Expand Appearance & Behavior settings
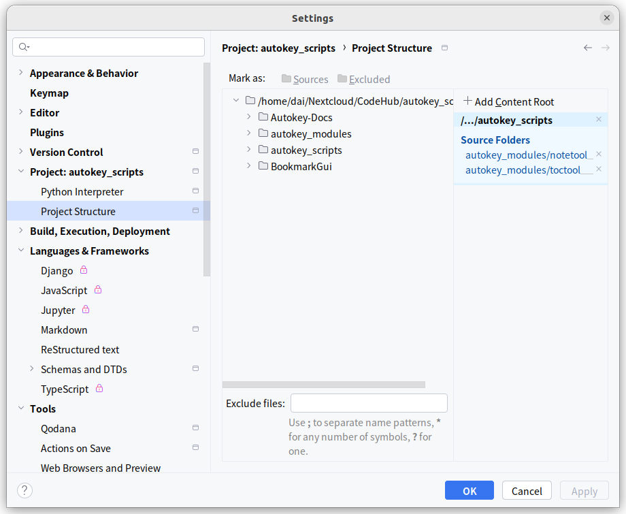The height and width of the screenshot is (514, 626). pyautogui.click(x=20, y=73)
